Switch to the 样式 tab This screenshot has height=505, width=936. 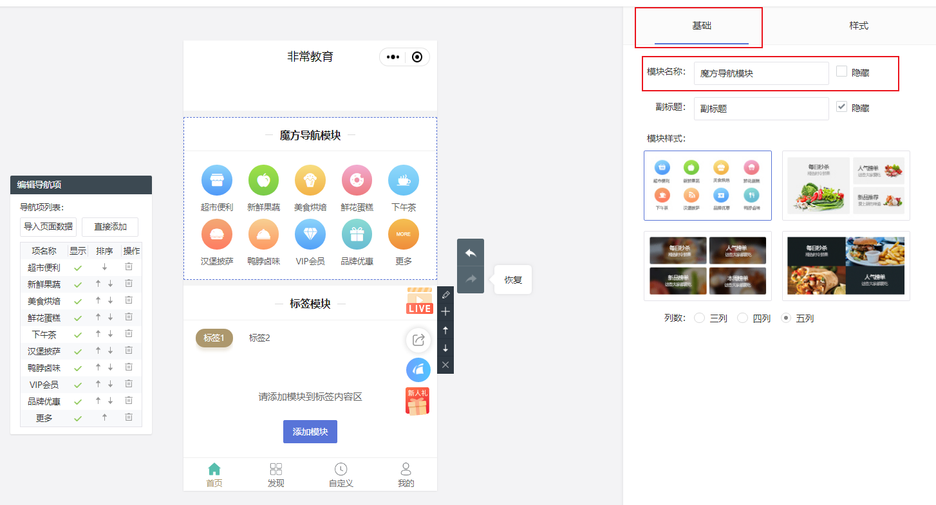coord(859,25)
